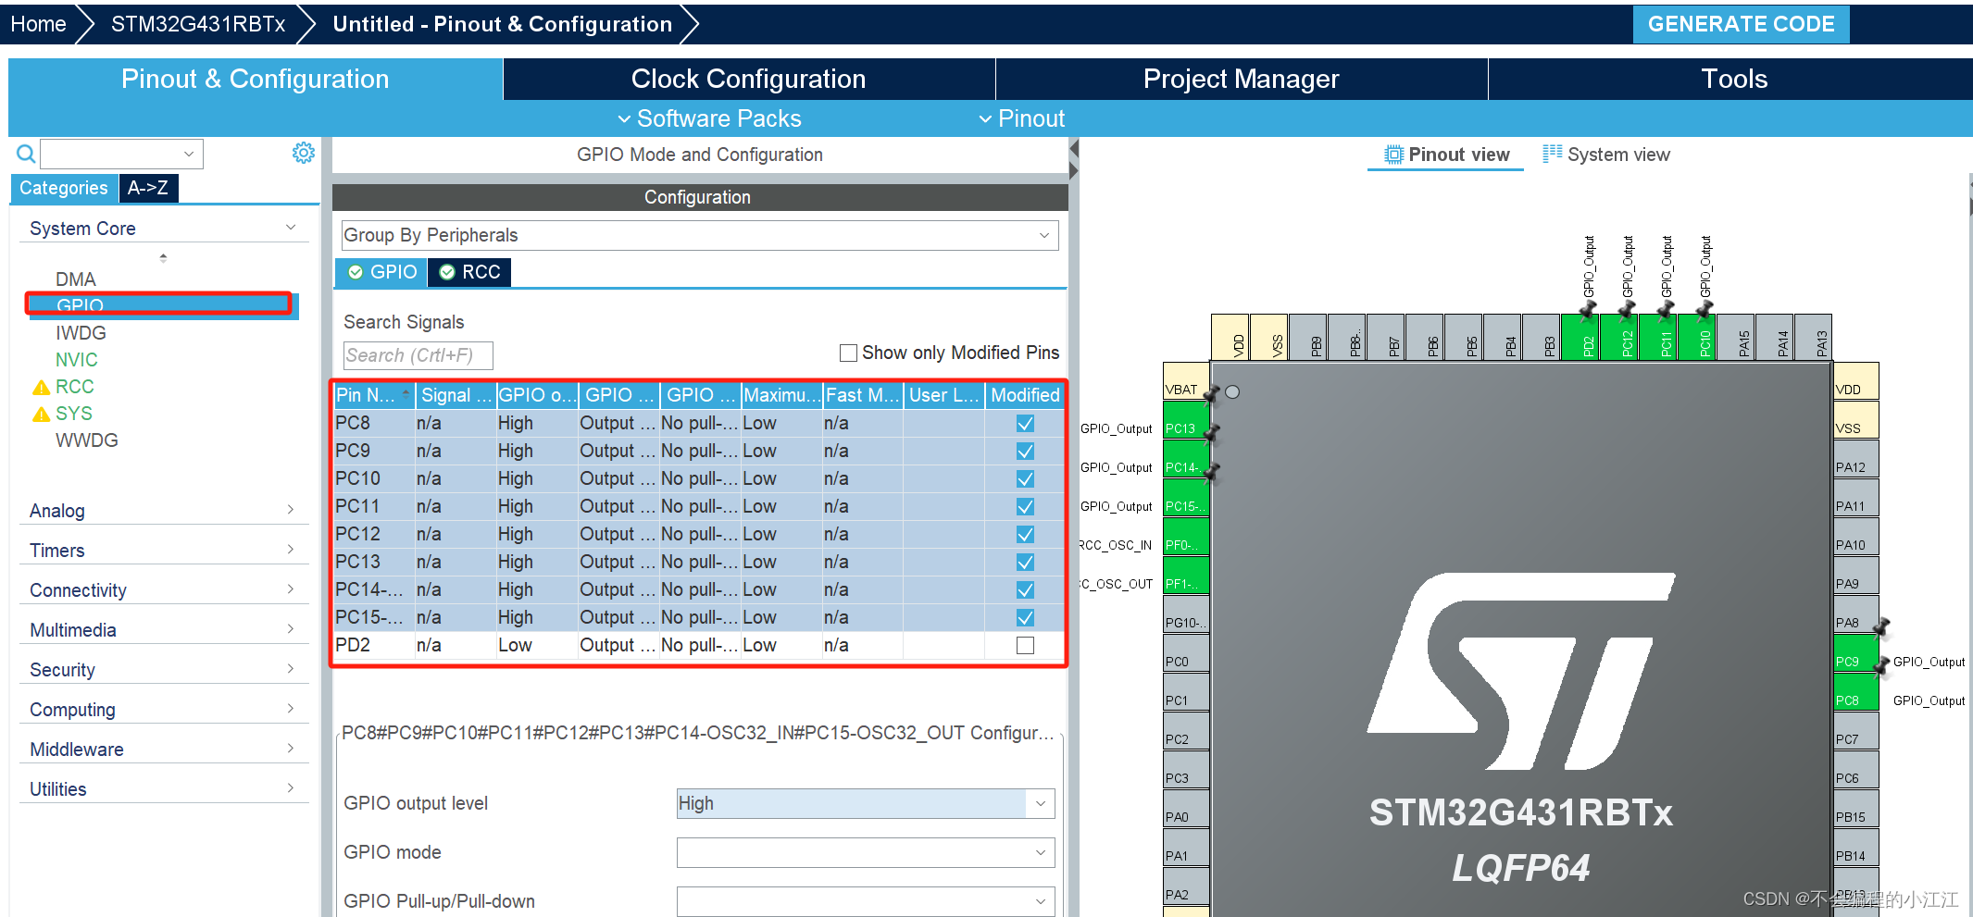Select WWDG in System Core list
This screenshot has height=917, width=1973.
pos(87,440)
